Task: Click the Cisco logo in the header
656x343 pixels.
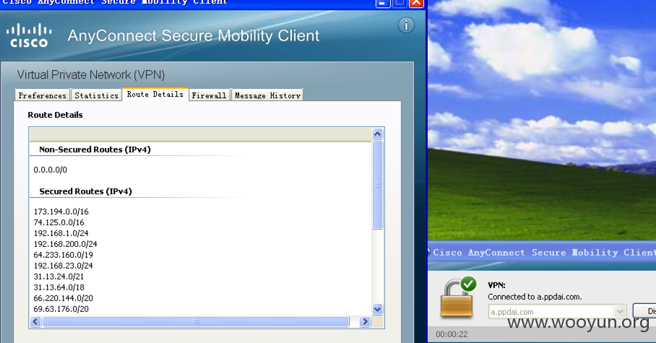Action: click(29, 35)
